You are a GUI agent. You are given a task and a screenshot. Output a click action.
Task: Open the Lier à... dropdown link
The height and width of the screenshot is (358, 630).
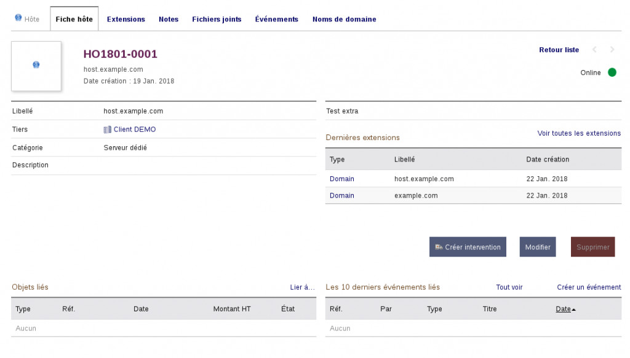302,287
